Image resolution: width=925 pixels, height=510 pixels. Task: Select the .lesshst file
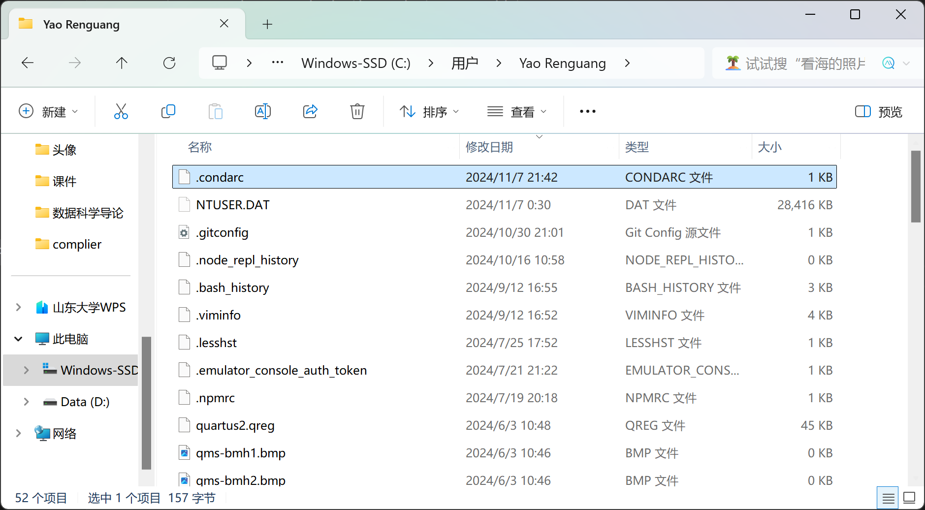pyautogui.click(x=505, y=343)
